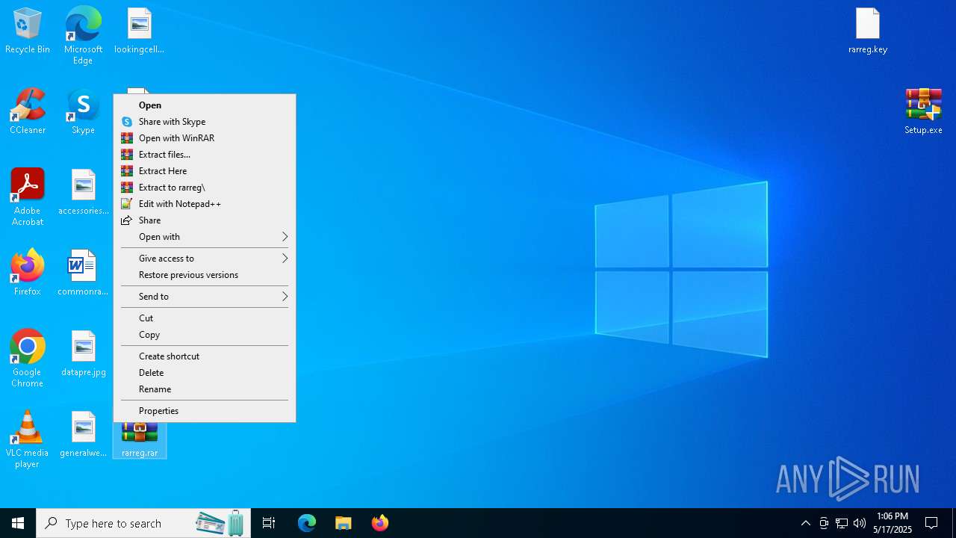Viewport: 956px width, 538px height.
Task: Open Properties from the context menu
Action: 205,411
